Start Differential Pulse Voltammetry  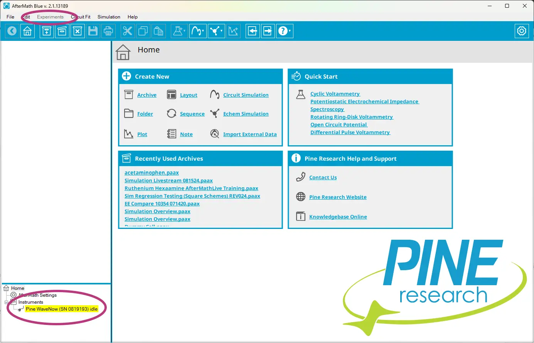tap(350, 132)
